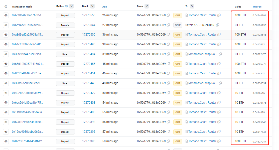Copy From address in block 17270550 row
Screen dimensions: 279x150
click(168, 15)
